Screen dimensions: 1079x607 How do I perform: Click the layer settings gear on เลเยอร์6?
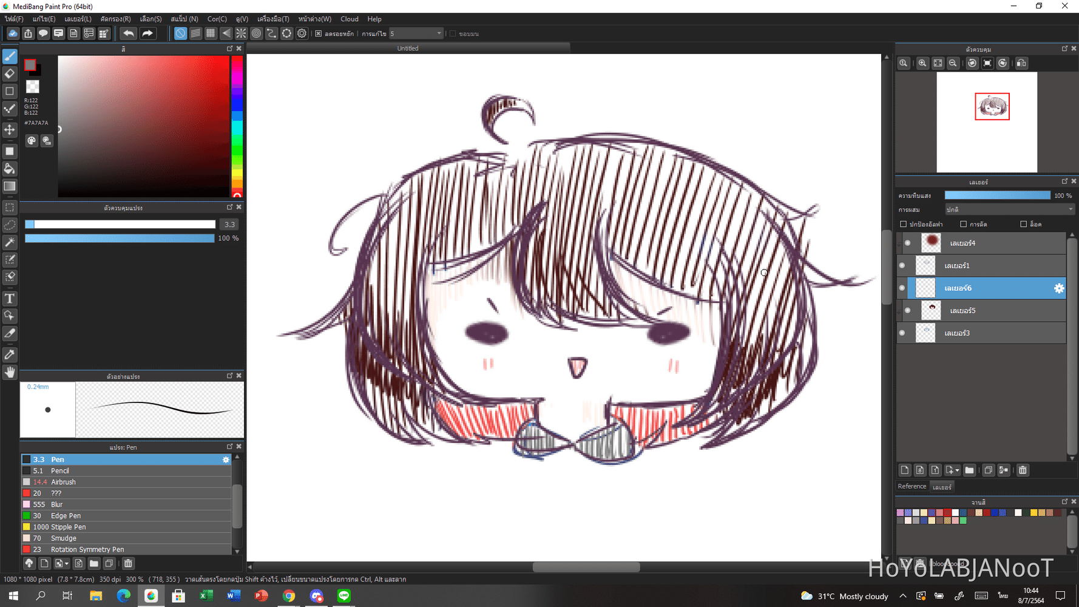click(x=1059, y=288)
